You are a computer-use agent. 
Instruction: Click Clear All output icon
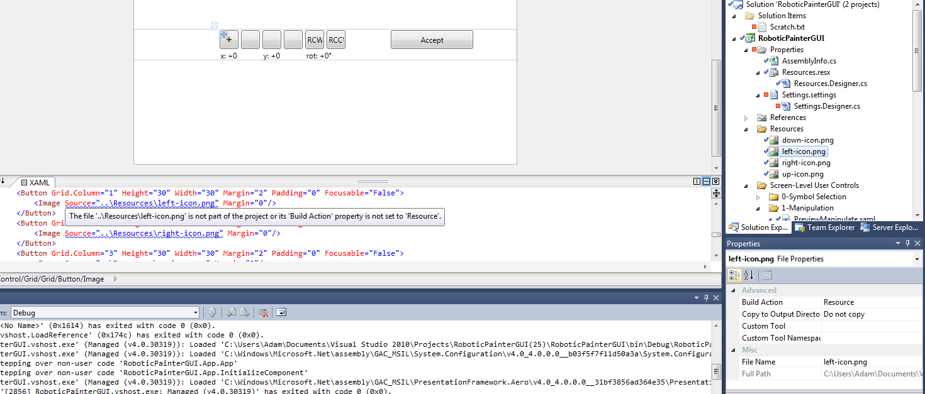pyautogui.click(x=264, y=312)
